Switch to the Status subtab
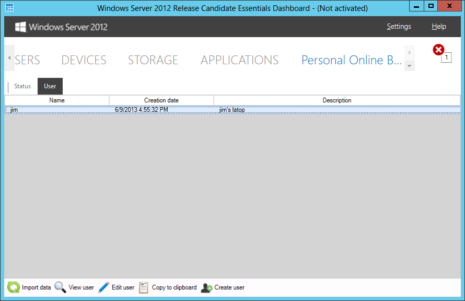 pyautogui.click(x=22, y=86)
